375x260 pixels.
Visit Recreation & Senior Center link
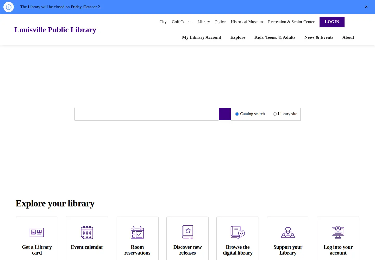[291, 22]
